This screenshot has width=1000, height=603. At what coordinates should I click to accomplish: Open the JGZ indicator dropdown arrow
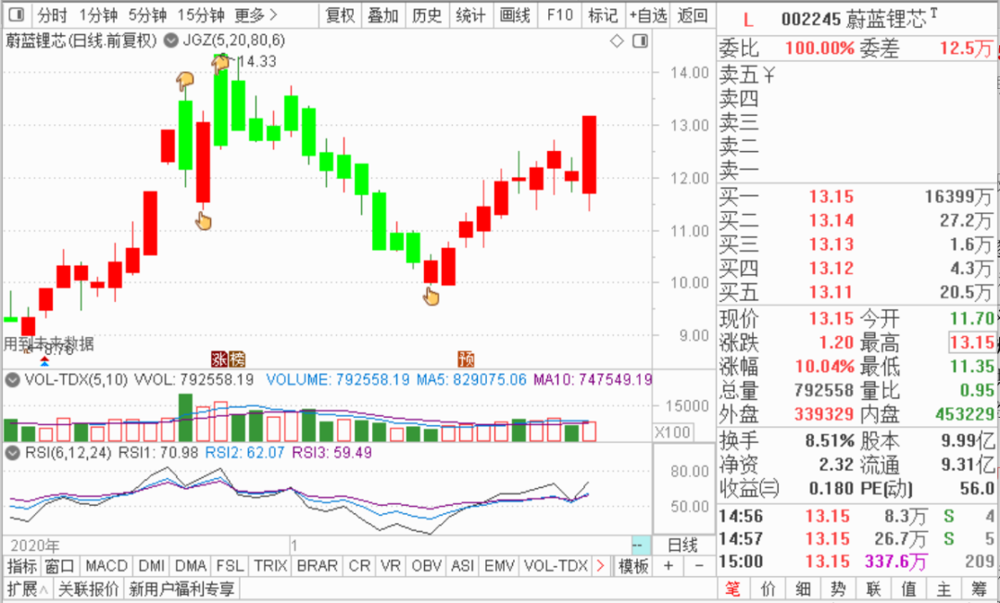pos(170,41)
